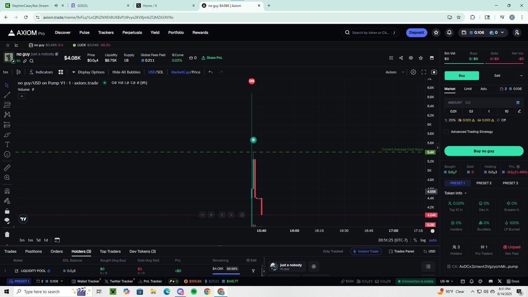Select the brush drawing tool
Image resolution: width=528 pixels, height=297 pixels.
coord(7,135)
